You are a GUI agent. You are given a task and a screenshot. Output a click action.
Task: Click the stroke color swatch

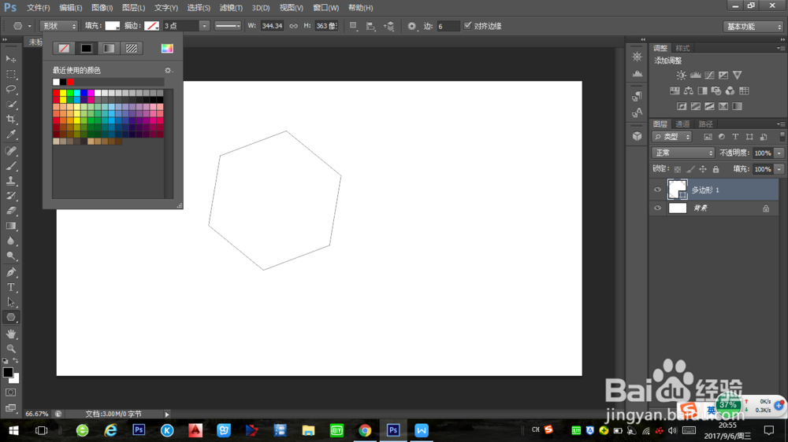point(152,26)
